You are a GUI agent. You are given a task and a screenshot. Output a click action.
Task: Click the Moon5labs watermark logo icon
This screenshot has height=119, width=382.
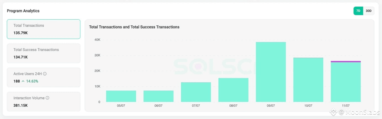coord(334,112)
